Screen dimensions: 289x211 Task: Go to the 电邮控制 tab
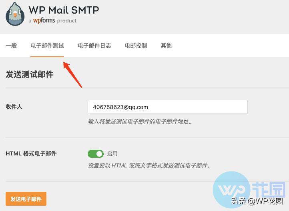click(136, 46)
